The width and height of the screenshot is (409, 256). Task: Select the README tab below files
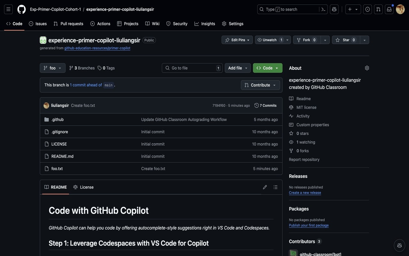[x=56, y=187]
